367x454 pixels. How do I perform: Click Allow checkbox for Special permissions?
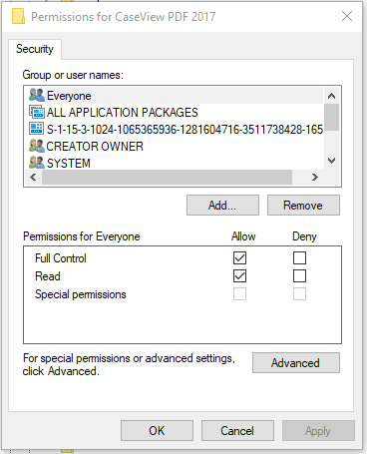[239, 293]
